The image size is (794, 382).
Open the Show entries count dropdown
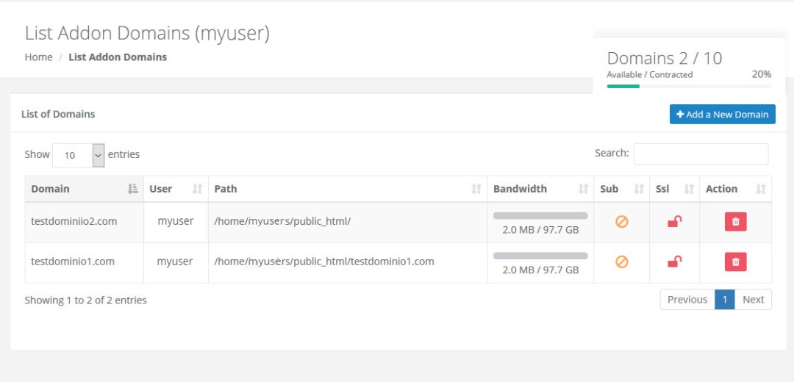pyautogui.click(x=79, y=155)
